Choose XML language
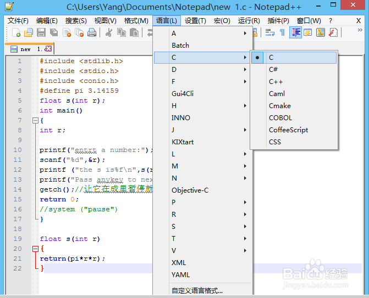The width and height of the screenshot is (369, 298). pyautogui.click(x=202, y=262)
